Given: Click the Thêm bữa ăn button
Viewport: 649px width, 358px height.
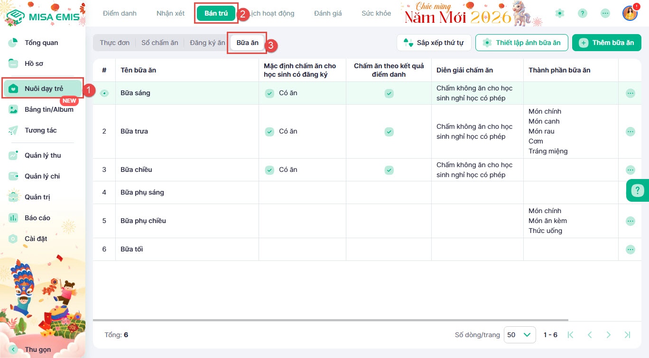Looking at the screenshot, I should click(606, 43).
